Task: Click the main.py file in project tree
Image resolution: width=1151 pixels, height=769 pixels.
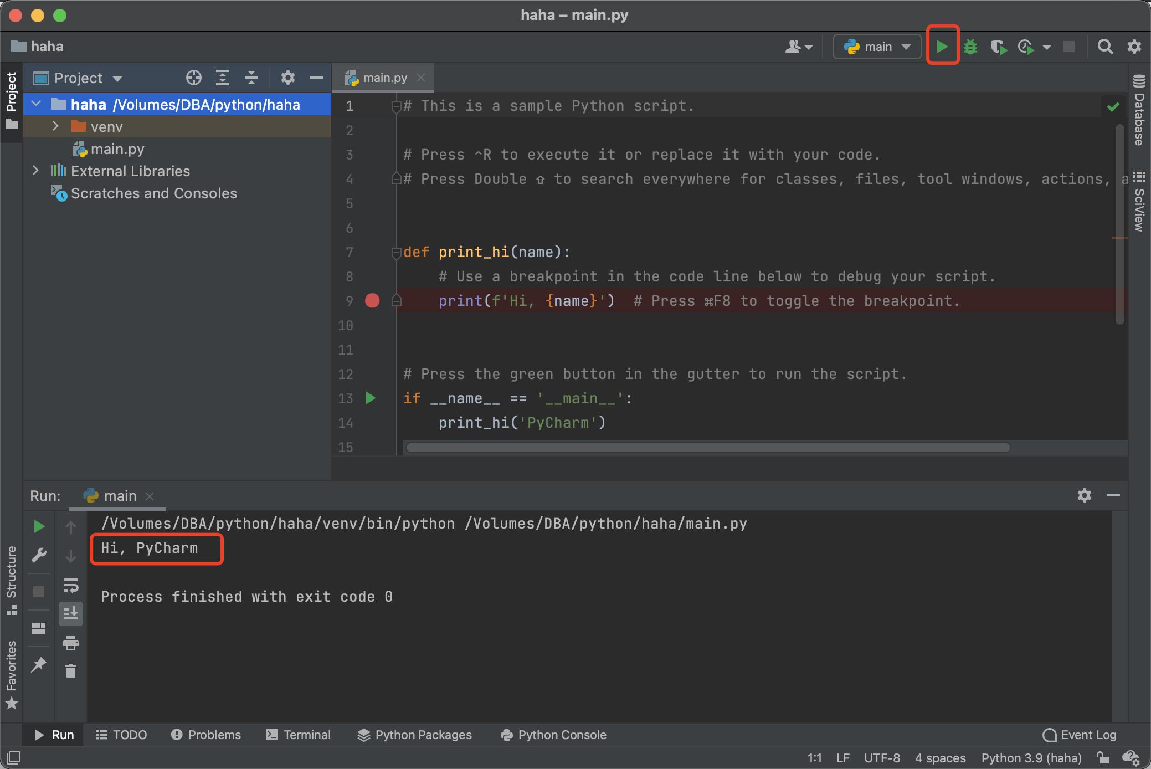Action: (x=117, y=147)
